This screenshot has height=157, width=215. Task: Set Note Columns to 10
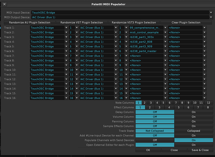(x=195, y=103)
